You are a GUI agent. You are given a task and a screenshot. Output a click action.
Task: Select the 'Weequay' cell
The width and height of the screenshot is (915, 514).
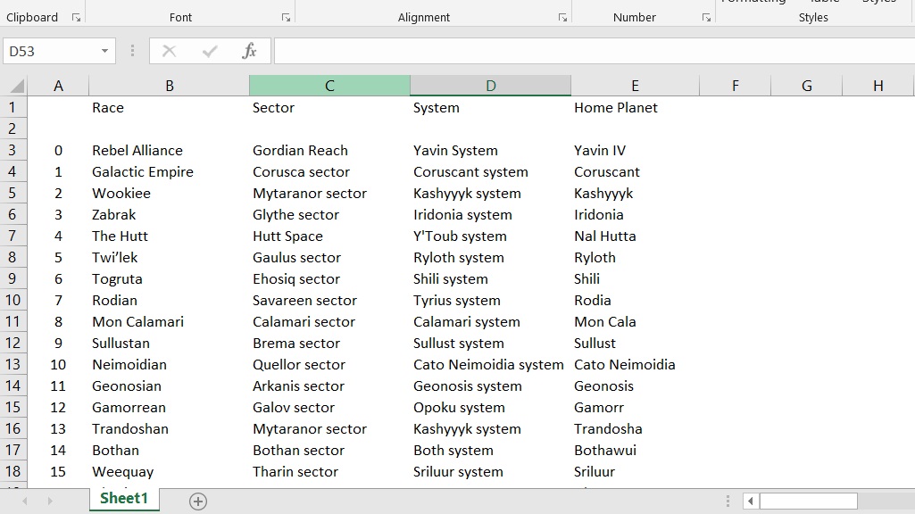click(170, 471)
